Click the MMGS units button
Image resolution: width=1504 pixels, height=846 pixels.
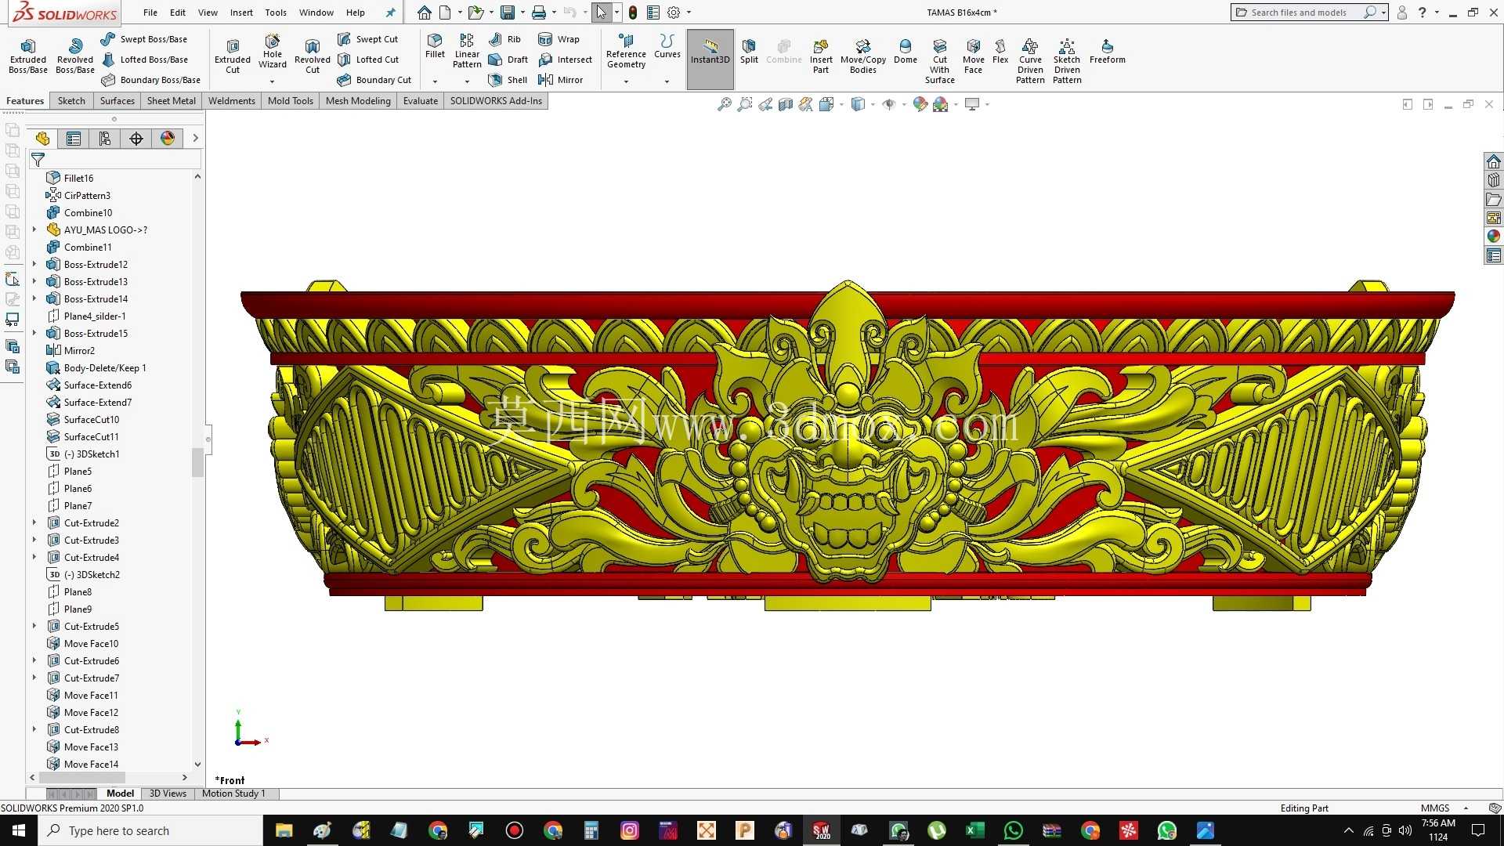1434,808
